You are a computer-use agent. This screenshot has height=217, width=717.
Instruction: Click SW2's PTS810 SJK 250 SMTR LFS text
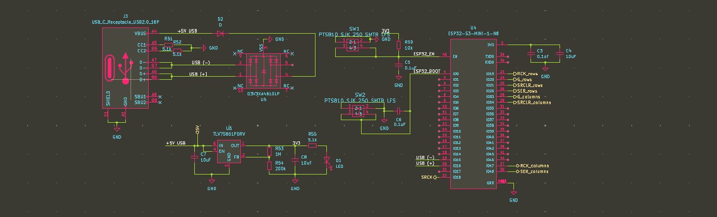360,100
